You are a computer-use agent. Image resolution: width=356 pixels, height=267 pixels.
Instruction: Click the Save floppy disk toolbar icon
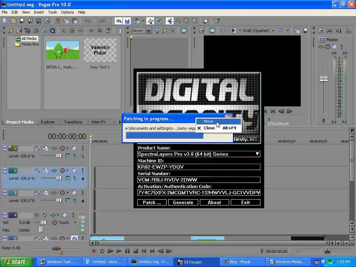pos(22,21)
